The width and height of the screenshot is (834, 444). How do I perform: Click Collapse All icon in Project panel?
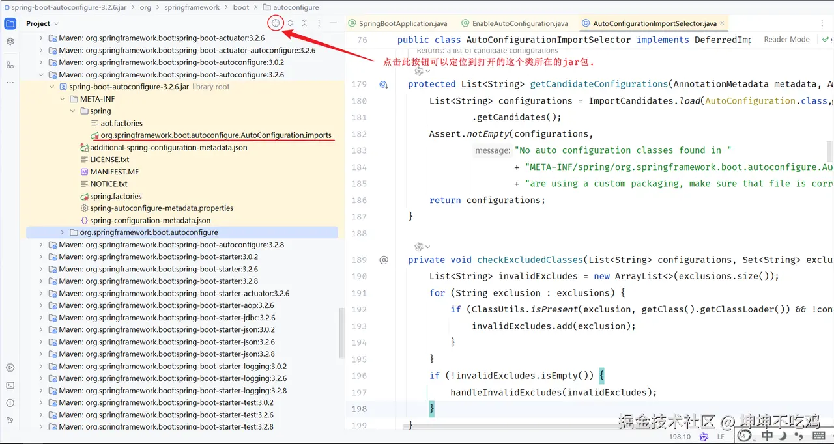(x=304, y=23)
